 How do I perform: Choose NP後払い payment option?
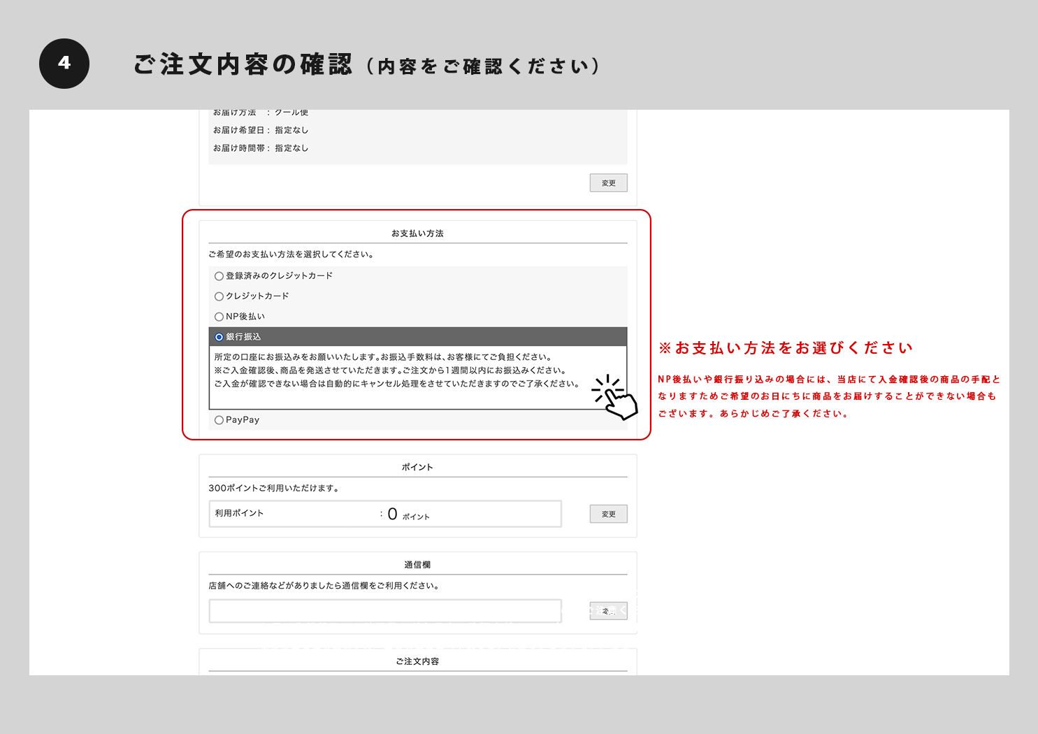[219, 317]
